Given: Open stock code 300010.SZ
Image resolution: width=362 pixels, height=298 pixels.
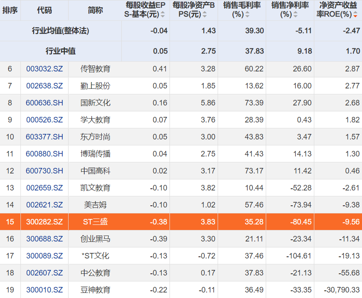Looking at the screenshot, I should click(x=45, y=290).
